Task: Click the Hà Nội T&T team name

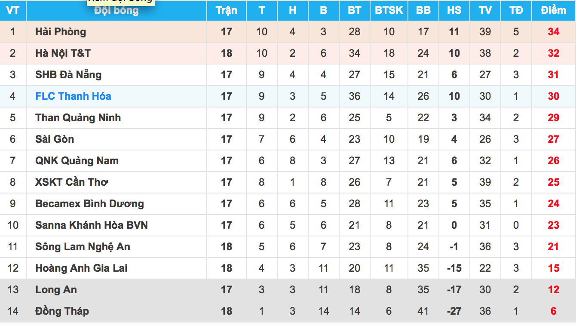Action: (x=63, y=53)
